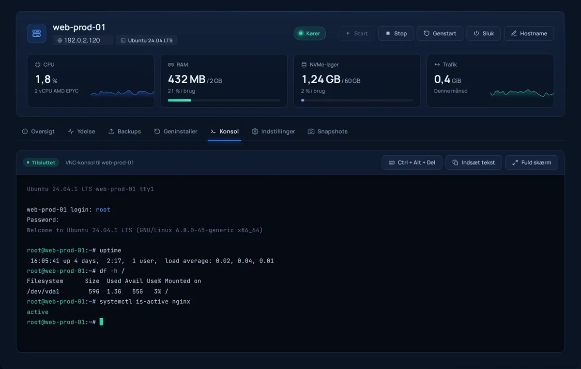Image resolution: width=581 pixels, height=369 pixels.
Task: Open the console in Fuld skærm
Action: (x=532, y=162)
